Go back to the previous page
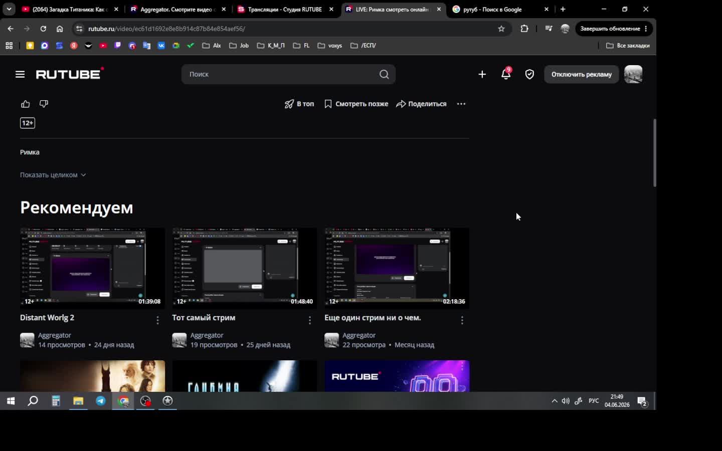This screenshot has height=451, width=722. pyautogui.click(x=11, y=29)
